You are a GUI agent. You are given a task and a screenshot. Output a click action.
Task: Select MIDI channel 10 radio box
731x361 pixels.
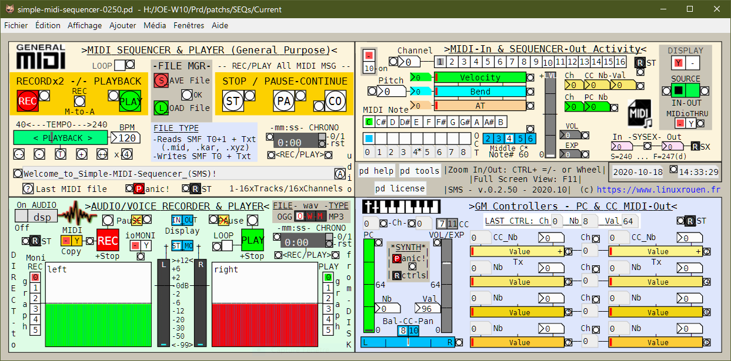coord(548,62)
